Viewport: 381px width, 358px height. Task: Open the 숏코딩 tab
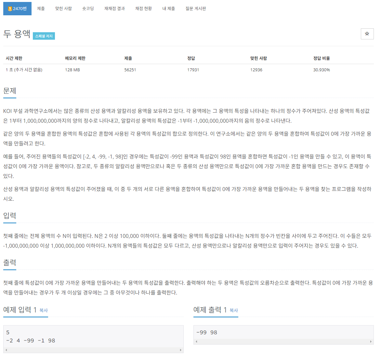click(x=88, y=8)
